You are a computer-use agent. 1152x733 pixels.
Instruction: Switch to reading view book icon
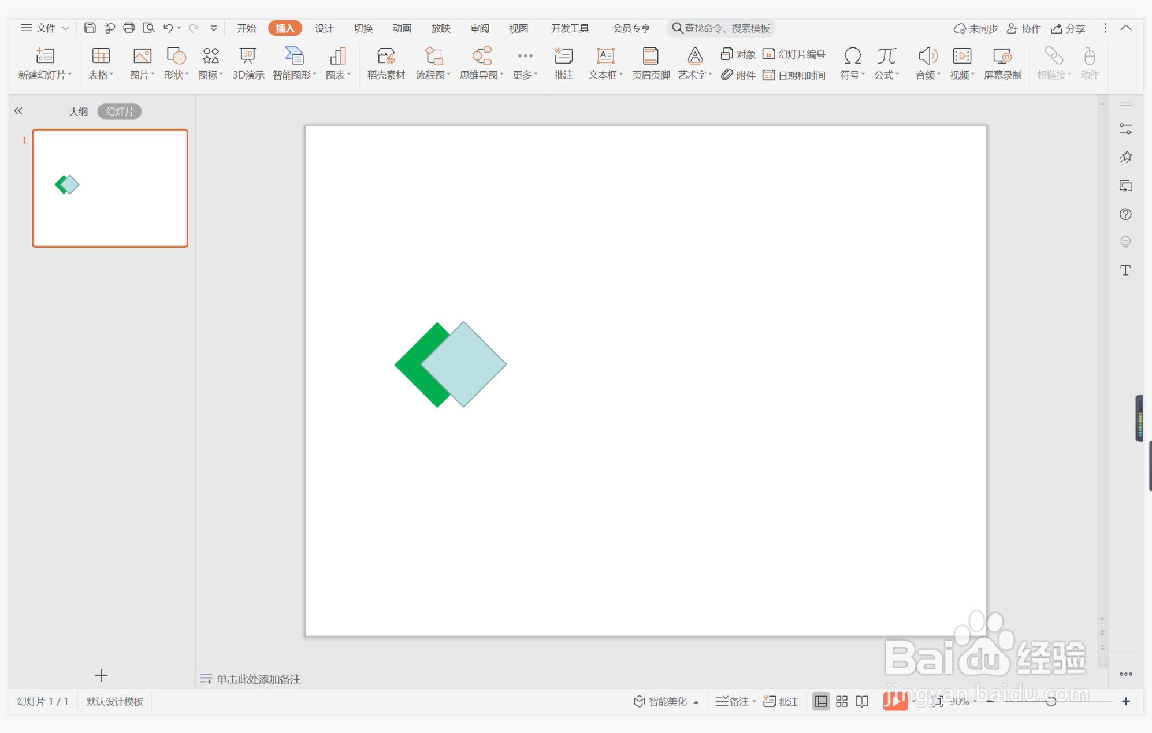(x=862, y=701)
